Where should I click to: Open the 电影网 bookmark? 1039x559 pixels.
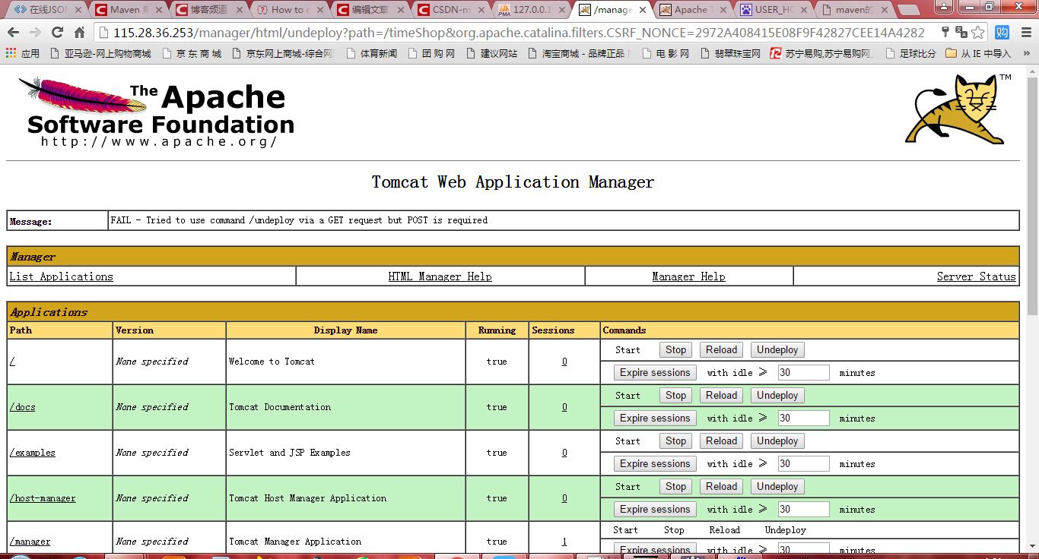pos(665,53)
